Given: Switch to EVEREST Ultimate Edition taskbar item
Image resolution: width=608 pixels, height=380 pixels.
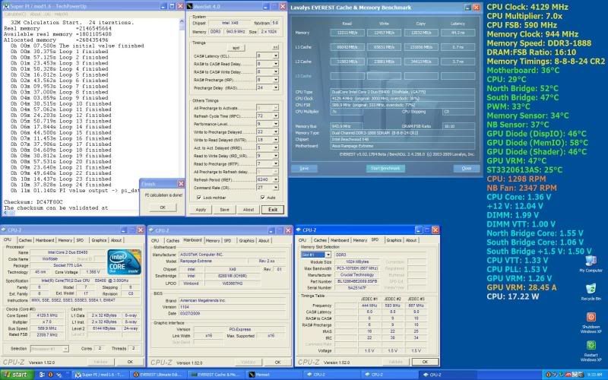Looking at the screenshot, I should click(x=157, y=375).
